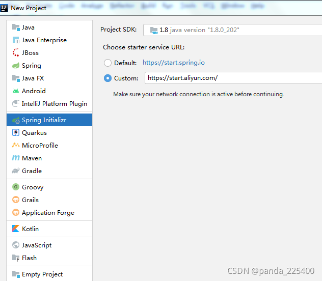Select Empty Project entry
The width and height of the screenshot is (322, 281).
[x=42, y=274]
